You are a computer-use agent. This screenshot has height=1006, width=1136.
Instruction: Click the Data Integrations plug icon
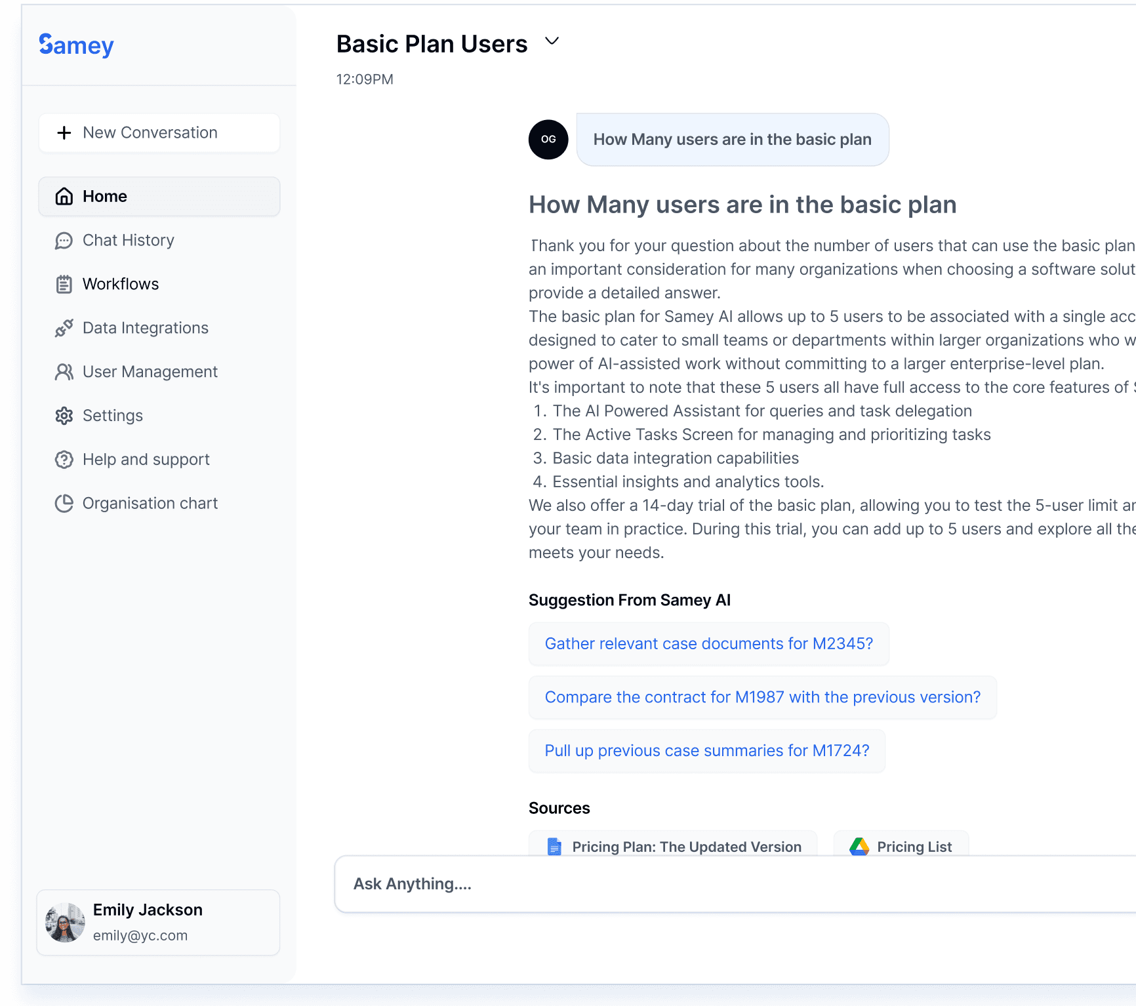(x=64, y=328)
